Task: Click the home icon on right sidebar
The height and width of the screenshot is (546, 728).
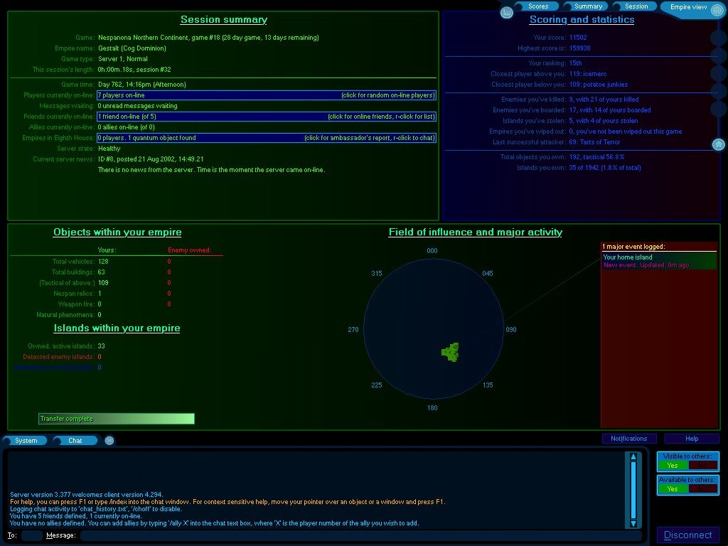Action: [718, 145]
